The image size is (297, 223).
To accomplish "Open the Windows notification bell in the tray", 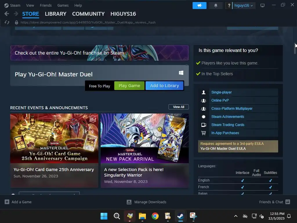I will 289,216.
